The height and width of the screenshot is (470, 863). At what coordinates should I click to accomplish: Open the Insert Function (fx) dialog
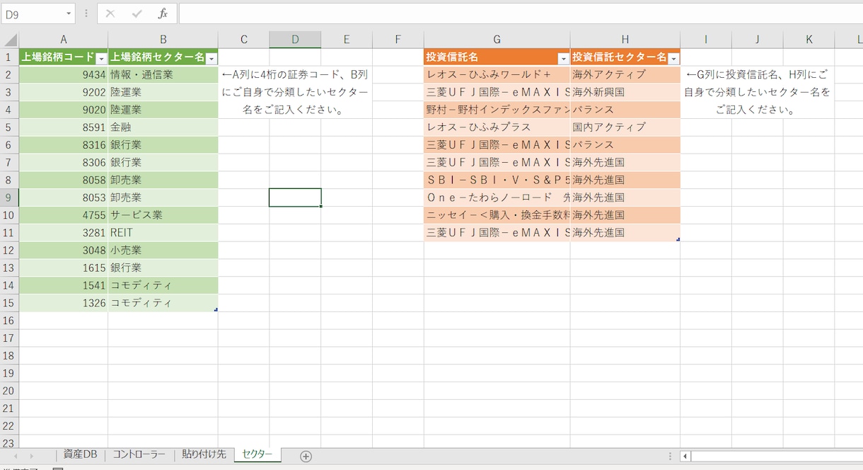163,13
